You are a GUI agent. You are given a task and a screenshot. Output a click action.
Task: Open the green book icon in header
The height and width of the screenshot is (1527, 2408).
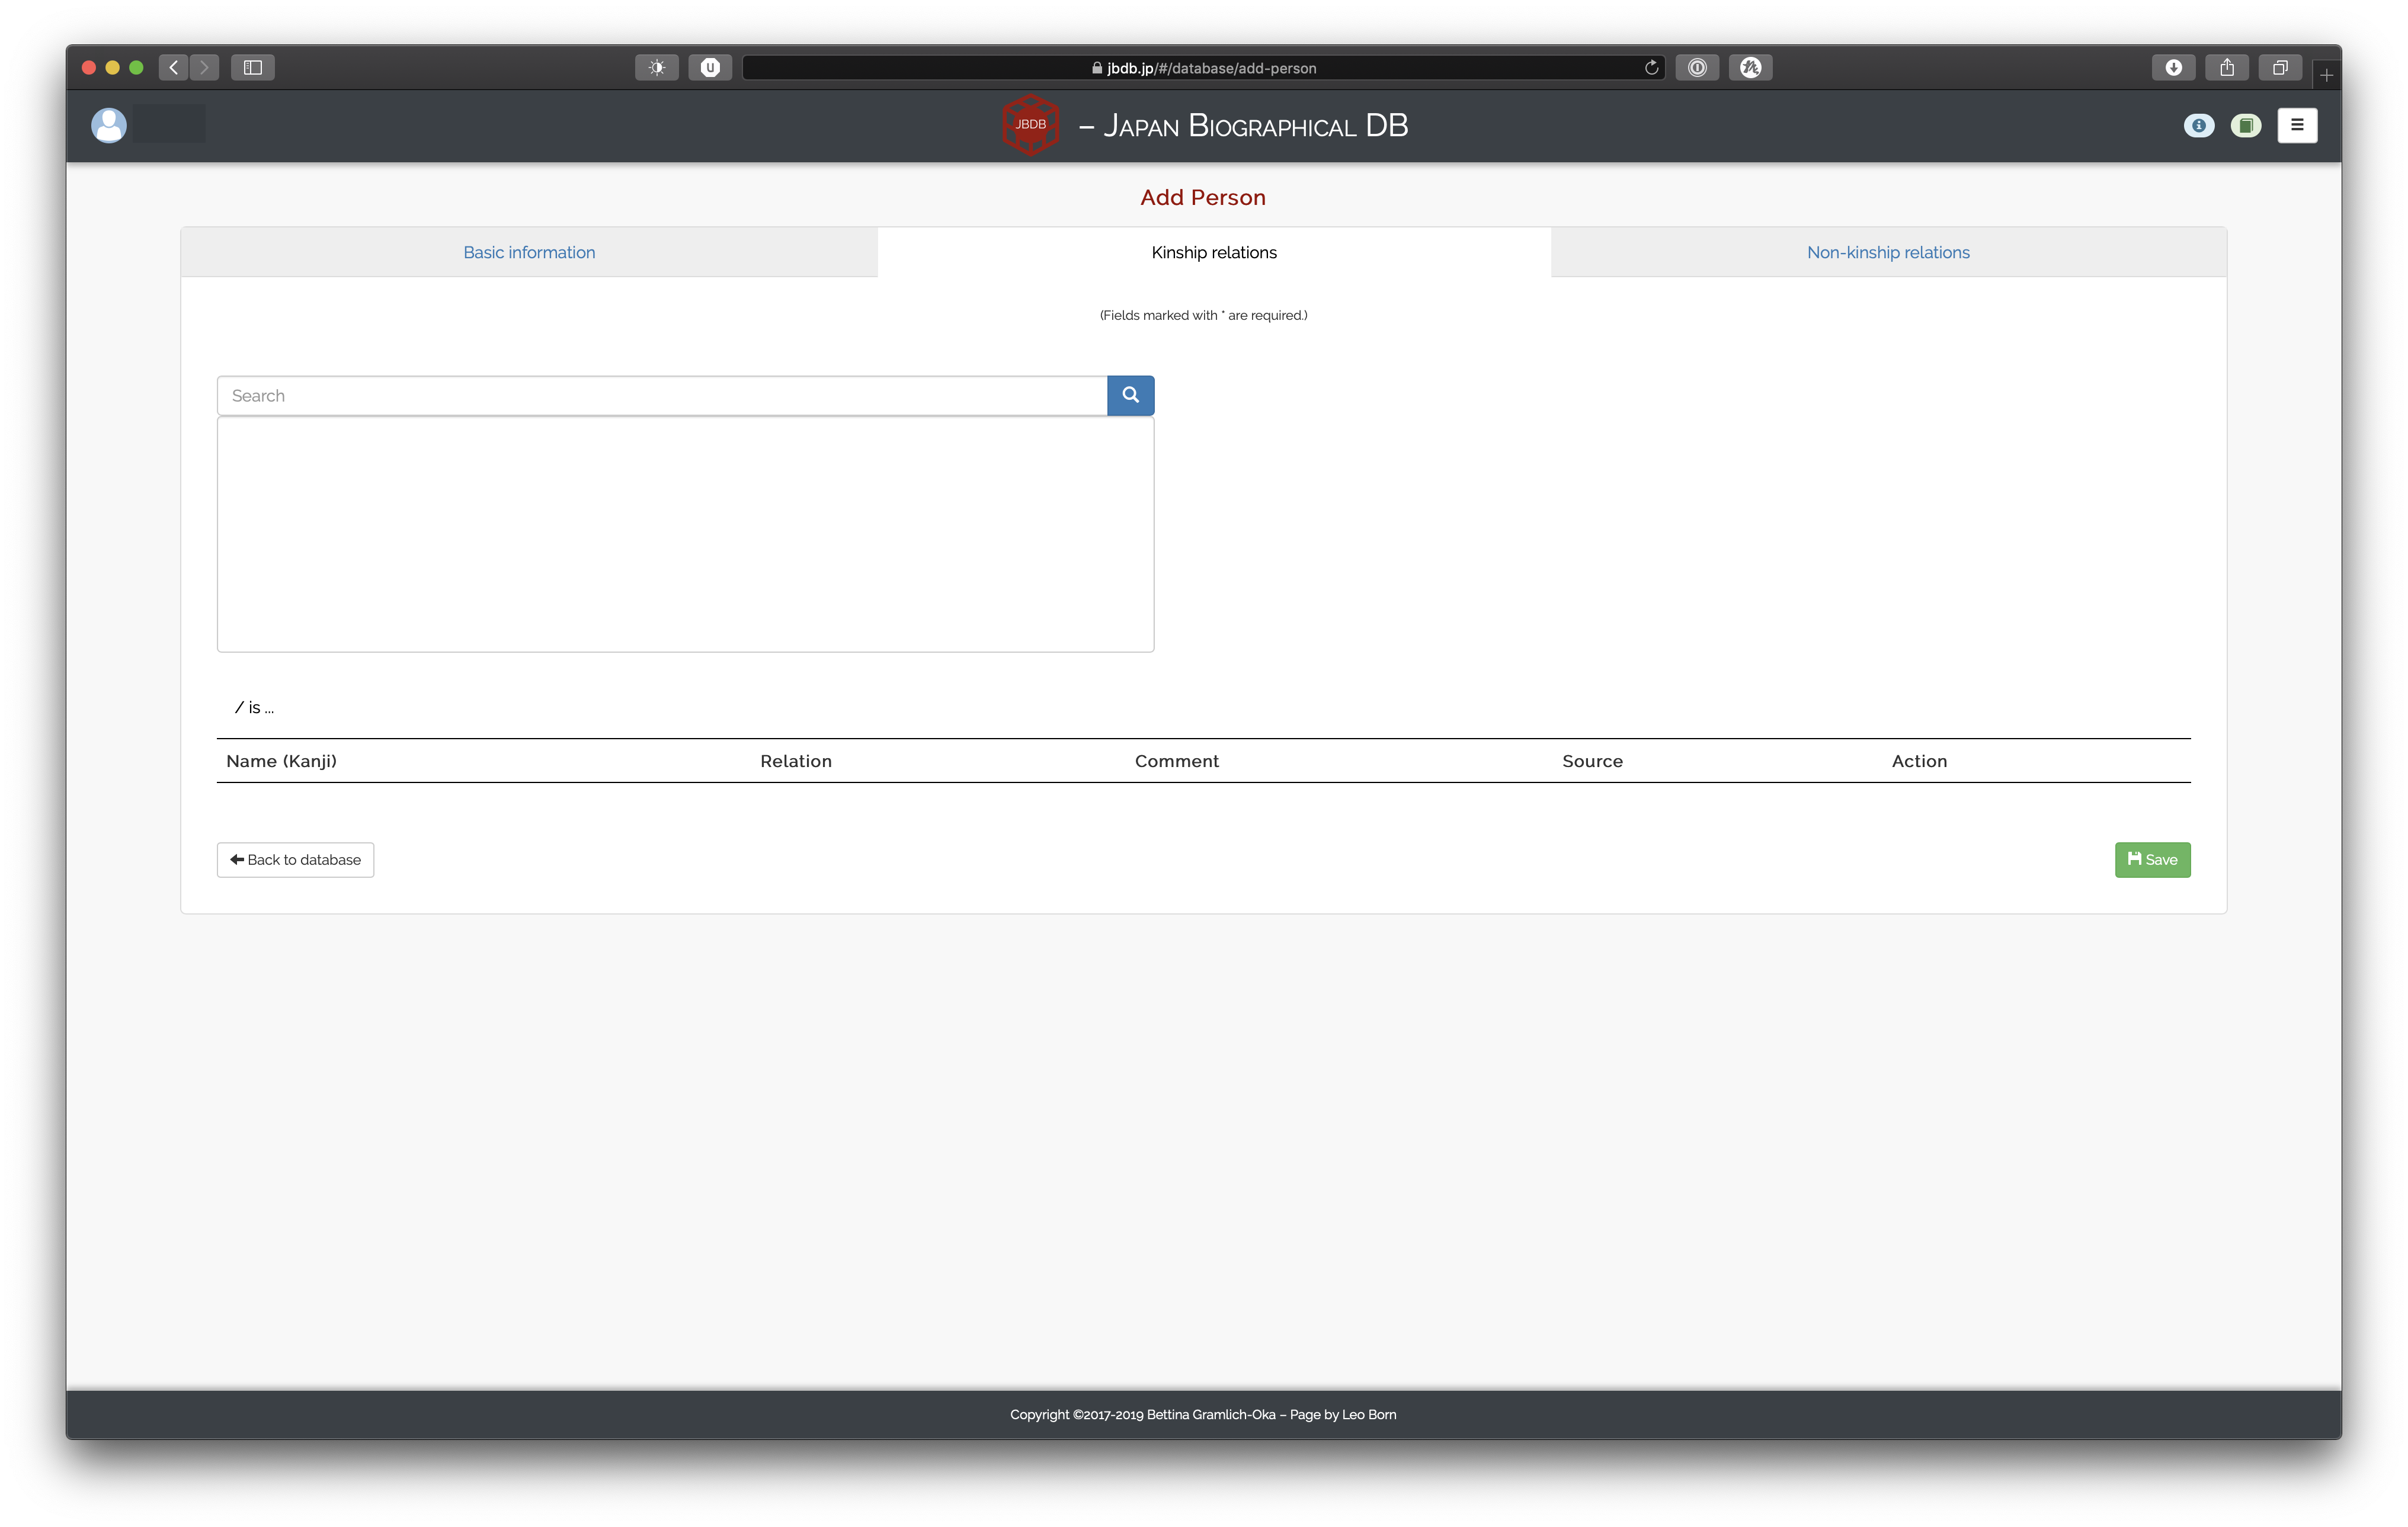2245,126
